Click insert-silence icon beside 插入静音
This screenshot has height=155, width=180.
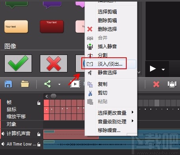tap(90, 47)
